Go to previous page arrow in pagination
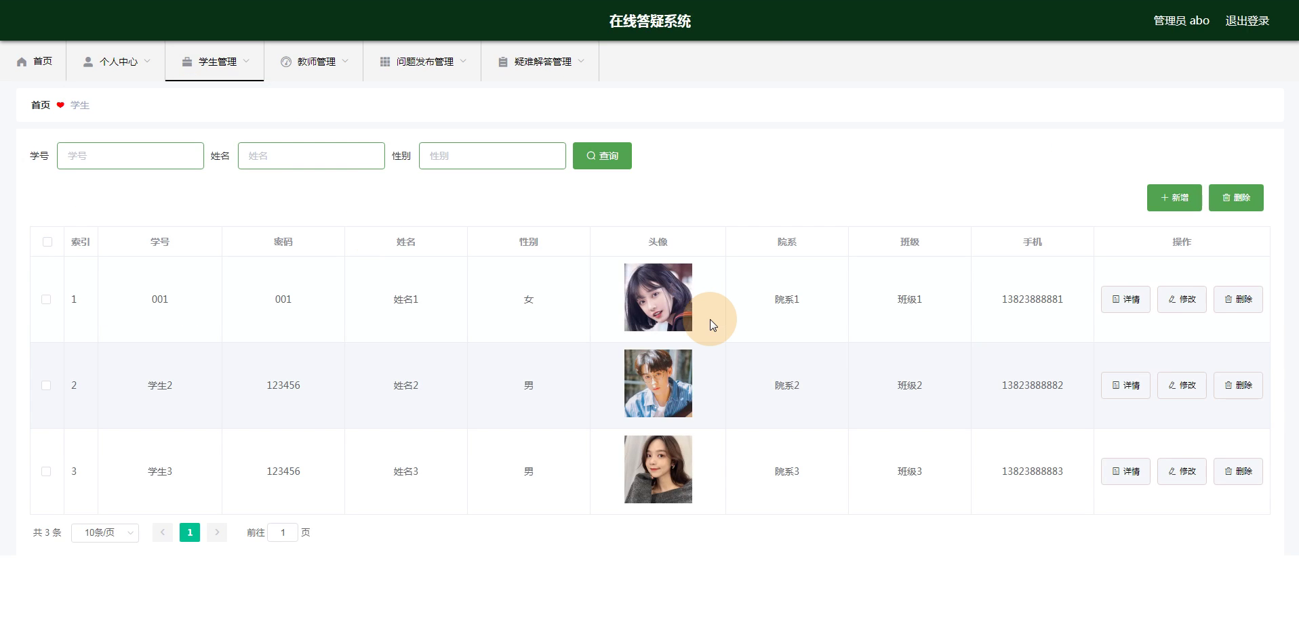The height and width of the screenshot is (634, 1299). (163, 532)
